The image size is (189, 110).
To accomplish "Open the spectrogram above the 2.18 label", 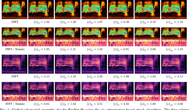I will pyautogui.click(x=147, y=9).
